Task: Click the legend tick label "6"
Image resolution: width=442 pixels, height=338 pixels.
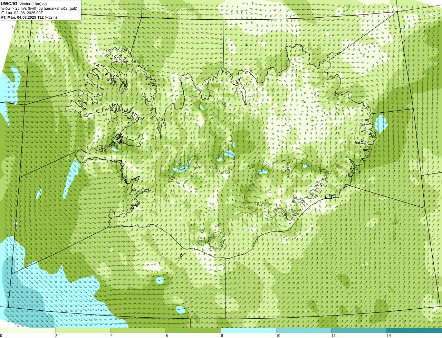Action: (x=166, y=336)
